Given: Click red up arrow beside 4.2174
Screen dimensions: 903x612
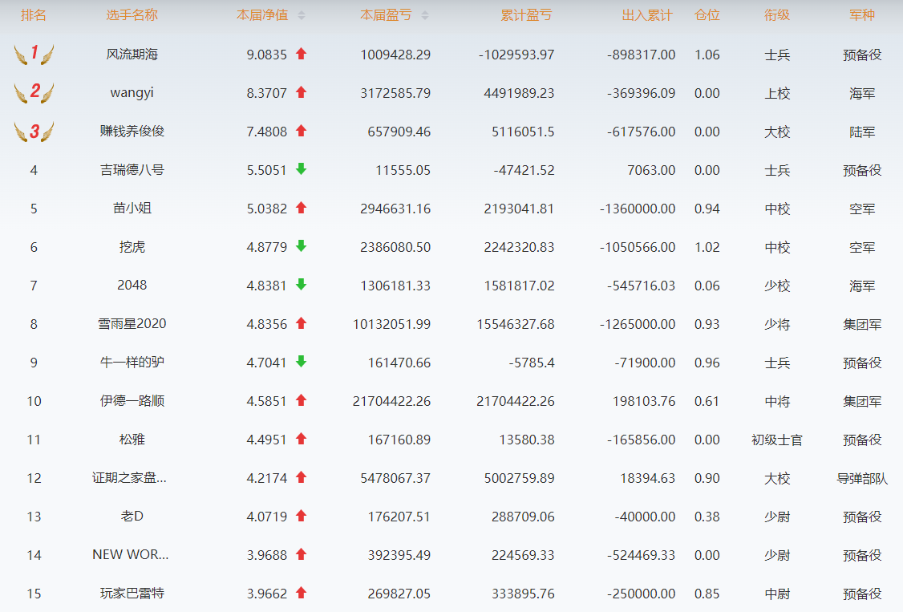Looking at the screenshot, I should pyautogui.click(x=301, y=477).
